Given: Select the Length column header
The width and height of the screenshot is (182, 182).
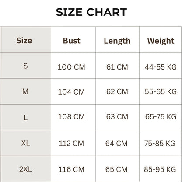Looking at the screenshot, I should tap(117, 41).
